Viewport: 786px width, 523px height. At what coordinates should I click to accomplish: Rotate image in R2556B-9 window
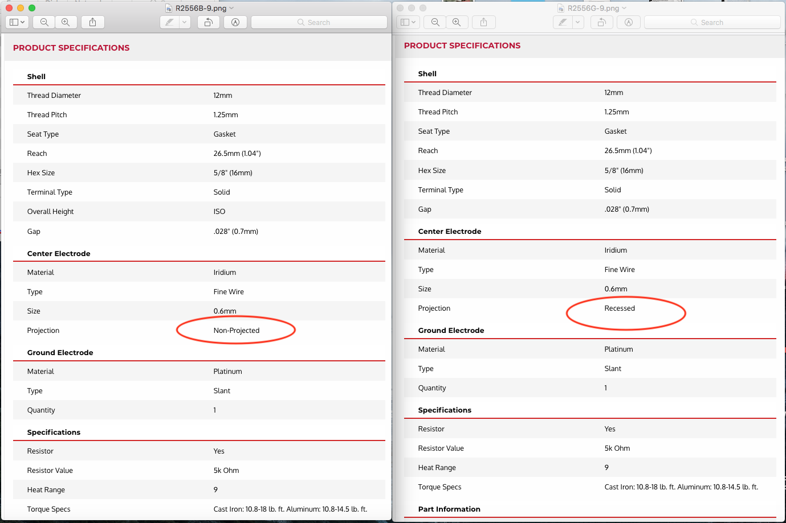pyautogui.click(x=209, y=22)
